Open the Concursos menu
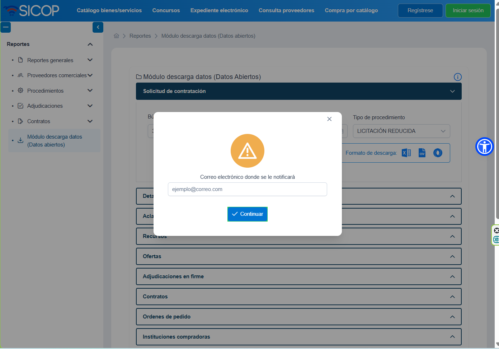499x349 pixels. [x=166, y=10]
